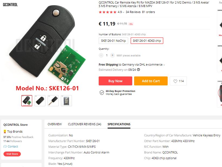Click the heart wishlist icon showing 114
Viewport: 222px width, 167px height.
175,81
